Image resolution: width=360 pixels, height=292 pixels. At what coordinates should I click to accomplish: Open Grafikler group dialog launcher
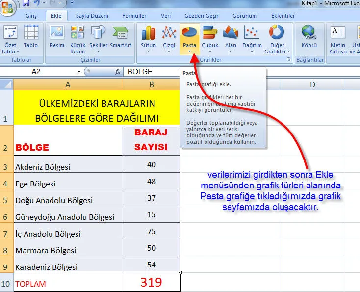288,59
